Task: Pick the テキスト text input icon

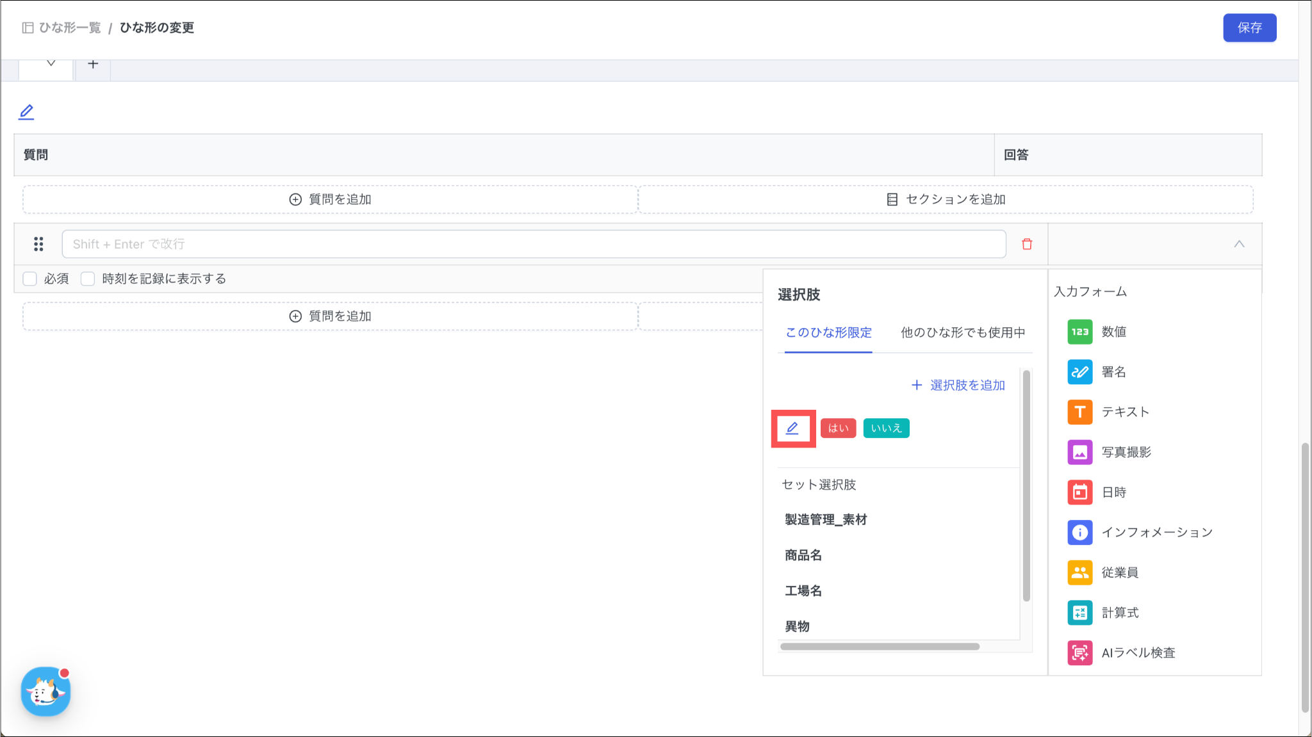Action: pyautogui.click(x=1079, y=412)
